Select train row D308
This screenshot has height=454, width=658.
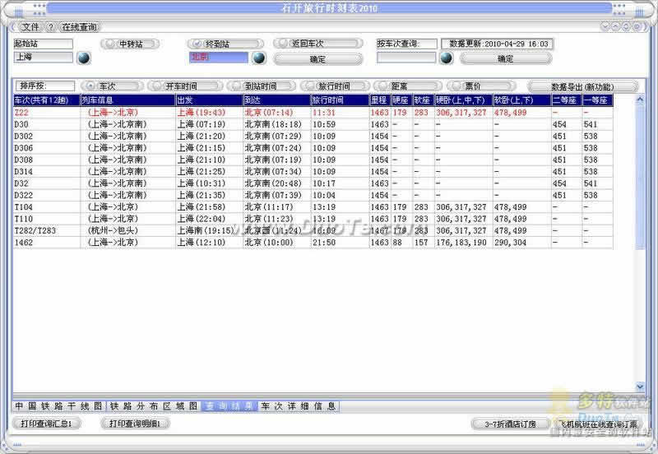coord(313,160)
